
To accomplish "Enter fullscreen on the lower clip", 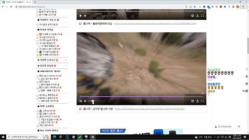I will pyautogui.click(x=202, y=101).
